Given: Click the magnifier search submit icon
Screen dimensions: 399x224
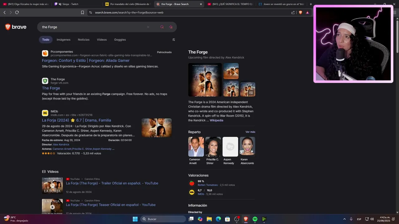Looking at the screenshot, I should [162, 27].
